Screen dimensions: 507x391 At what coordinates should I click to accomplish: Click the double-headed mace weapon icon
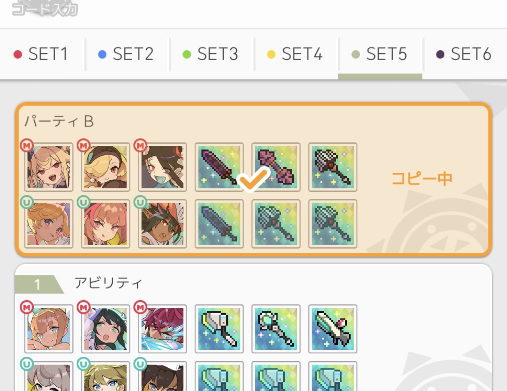coord(276,167)
